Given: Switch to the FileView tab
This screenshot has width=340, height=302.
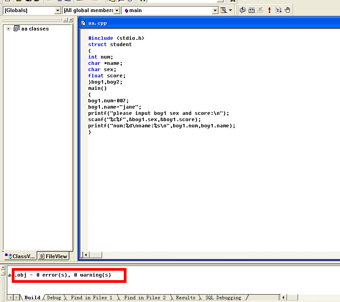Looking at the screenshot, I should (x=53, y=256).
